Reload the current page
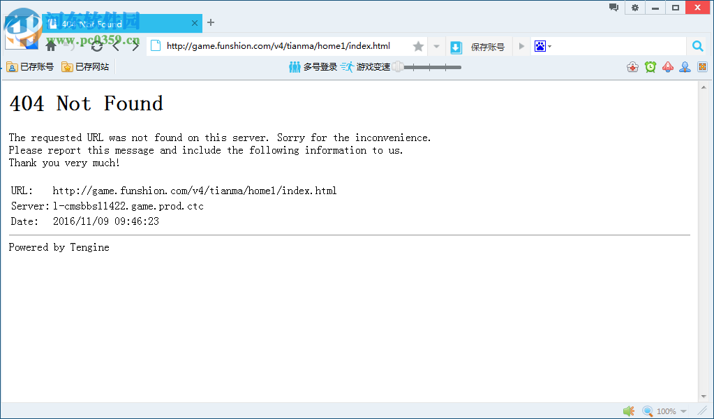 [96, 46]
